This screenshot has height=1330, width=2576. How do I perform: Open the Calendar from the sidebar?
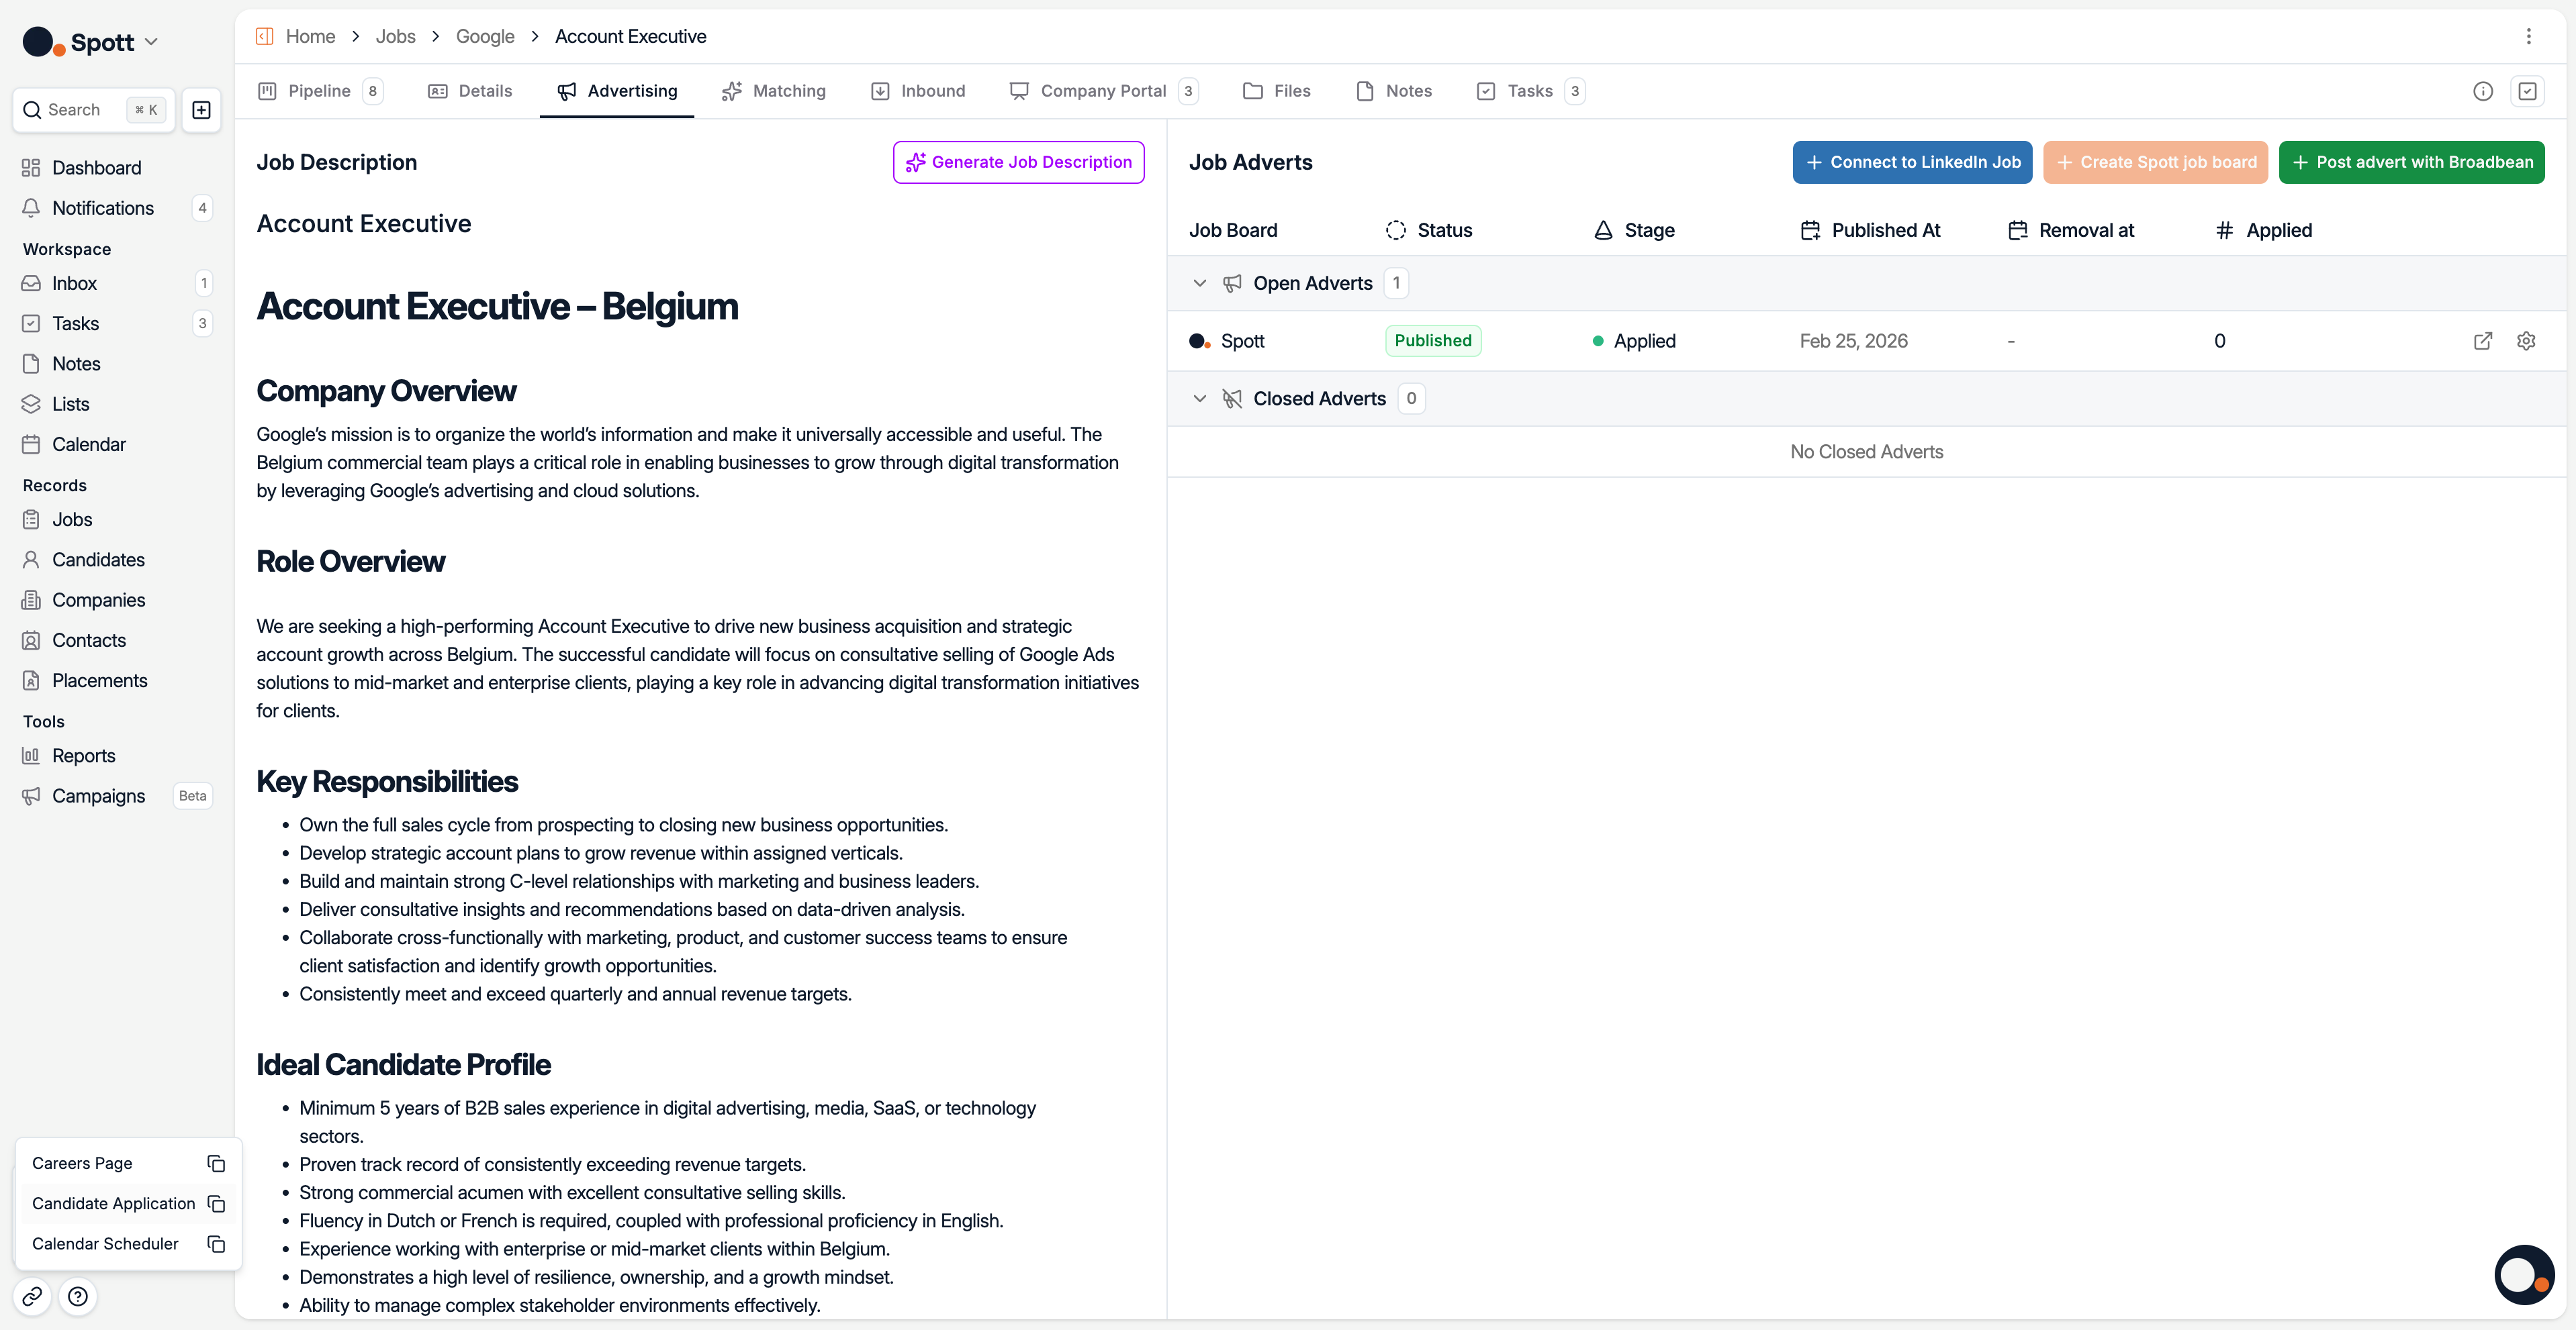coord(88,445)
